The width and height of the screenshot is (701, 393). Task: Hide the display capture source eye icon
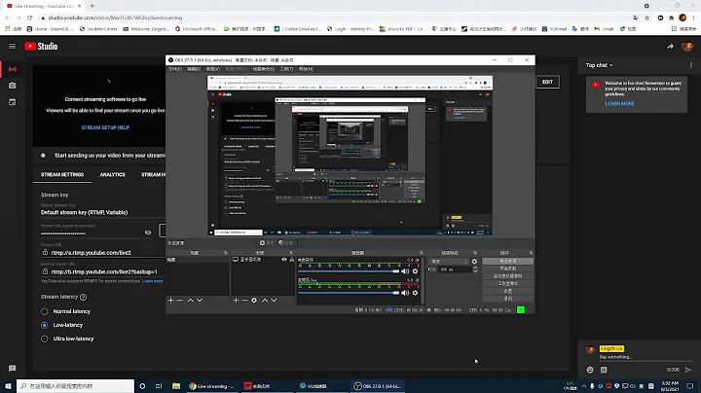tap(284, 260)
